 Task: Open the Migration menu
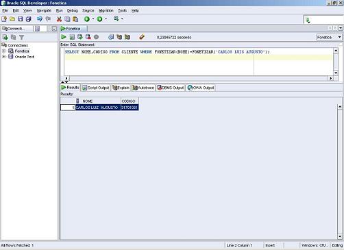pyautogui.click(x=106, y=10)
